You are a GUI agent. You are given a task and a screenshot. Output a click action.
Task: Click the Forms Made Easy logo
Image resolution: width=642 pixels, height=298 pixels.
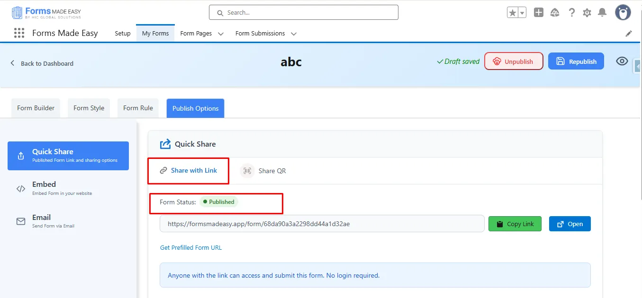click(46, 13)
